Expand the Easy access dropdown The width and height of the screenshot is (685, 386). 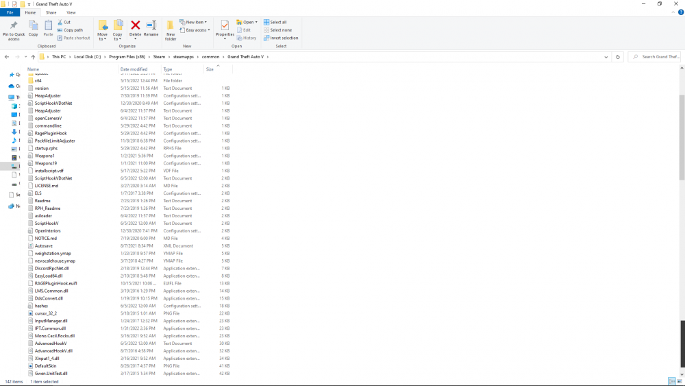197,30
